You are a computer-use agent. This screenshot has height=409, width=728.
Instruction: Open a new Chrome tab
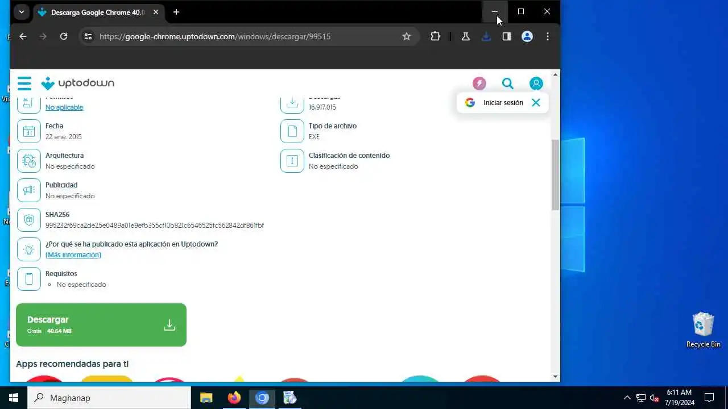pyautogui.click(x=176, y=12)
